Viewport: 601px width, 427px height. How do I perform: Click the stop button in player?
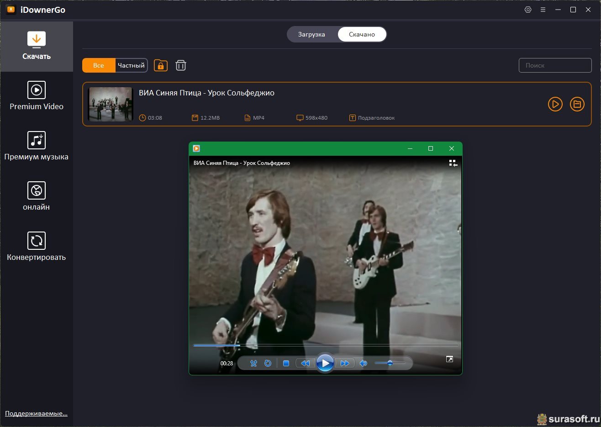286,364
